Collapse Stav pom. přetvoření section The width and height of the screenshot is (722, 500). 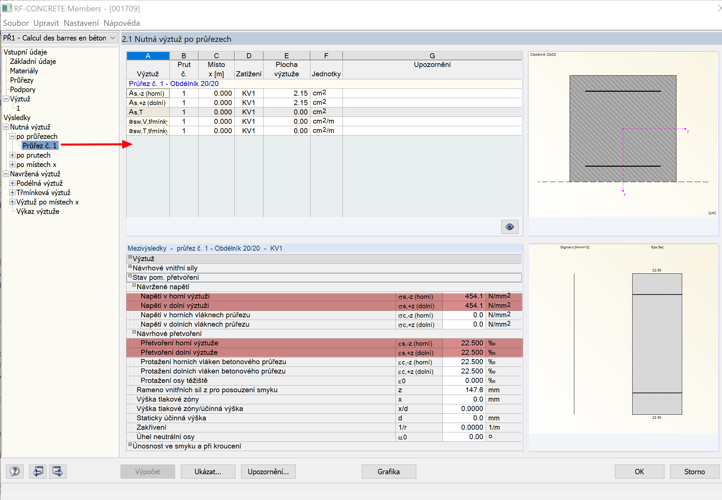point(130,276)
